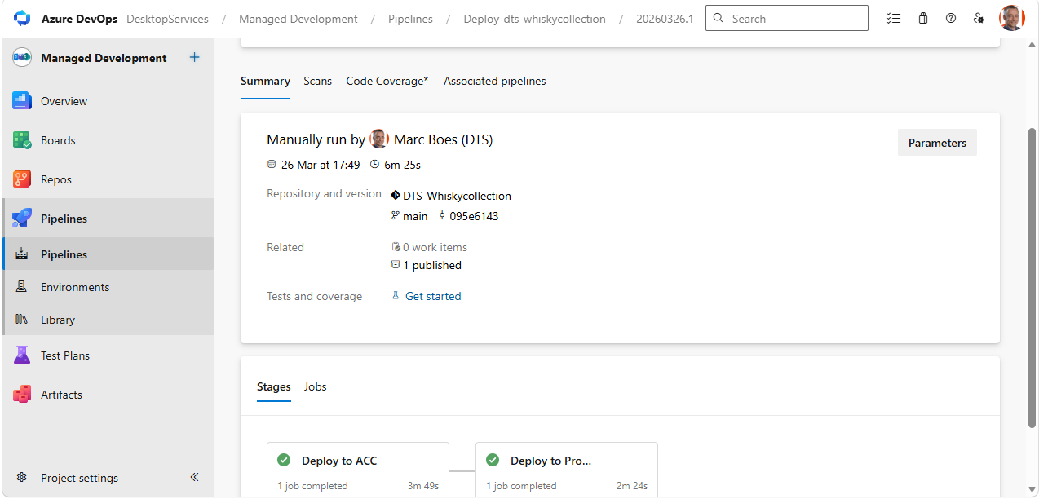Open the DTS-Whiskycollection repository link

point(457,196)
